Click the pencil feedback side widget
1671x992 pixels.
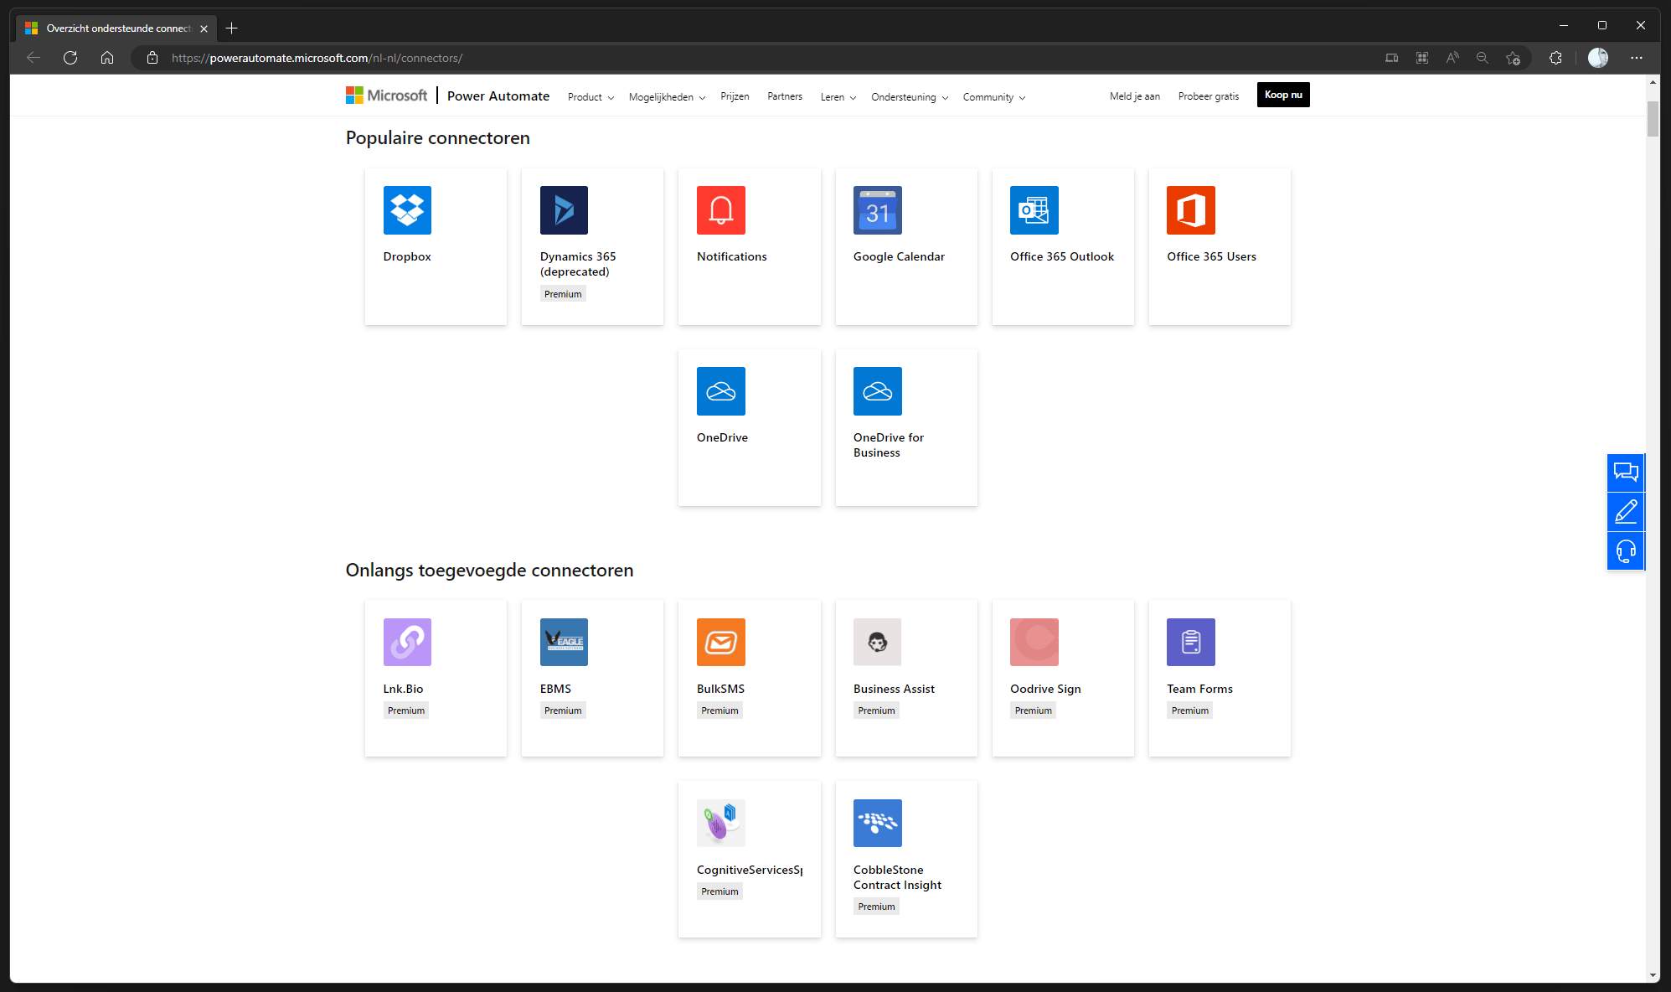pyautogui.click(x=1626, y=512)
